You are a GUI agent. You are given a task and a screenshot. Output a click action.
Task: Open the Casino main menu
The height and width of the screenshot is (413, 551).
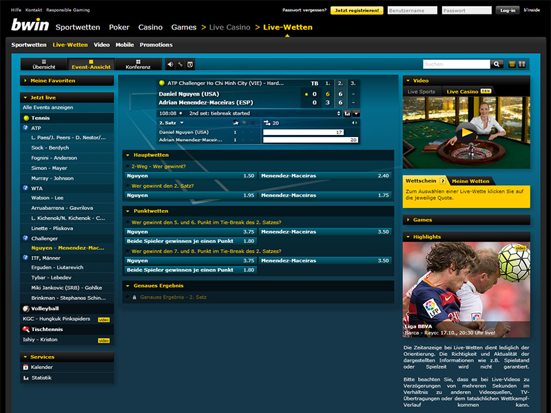[x=150, y=27]
